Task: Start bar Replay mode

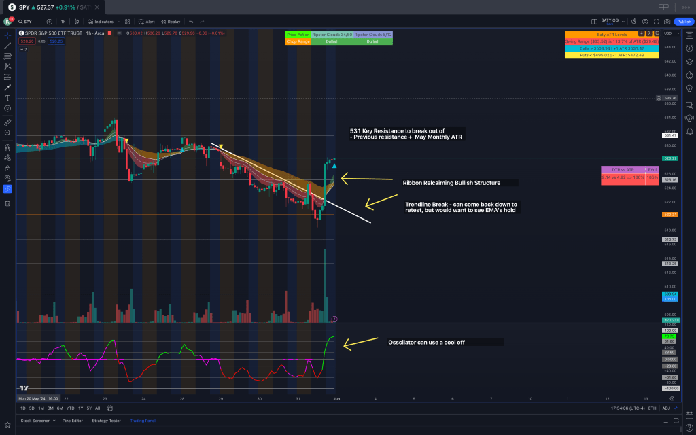Action: point(171,22)
